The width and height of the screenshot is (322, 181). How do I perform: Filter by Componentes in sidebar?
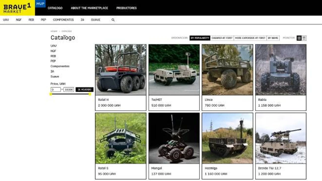[x=60, y=66]
